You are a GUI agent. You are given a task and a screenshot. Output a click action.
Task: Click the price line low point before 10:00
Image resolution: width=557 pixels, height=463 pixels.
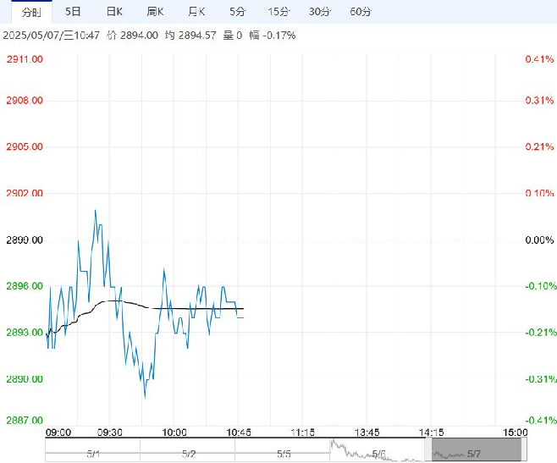point(145,398)
